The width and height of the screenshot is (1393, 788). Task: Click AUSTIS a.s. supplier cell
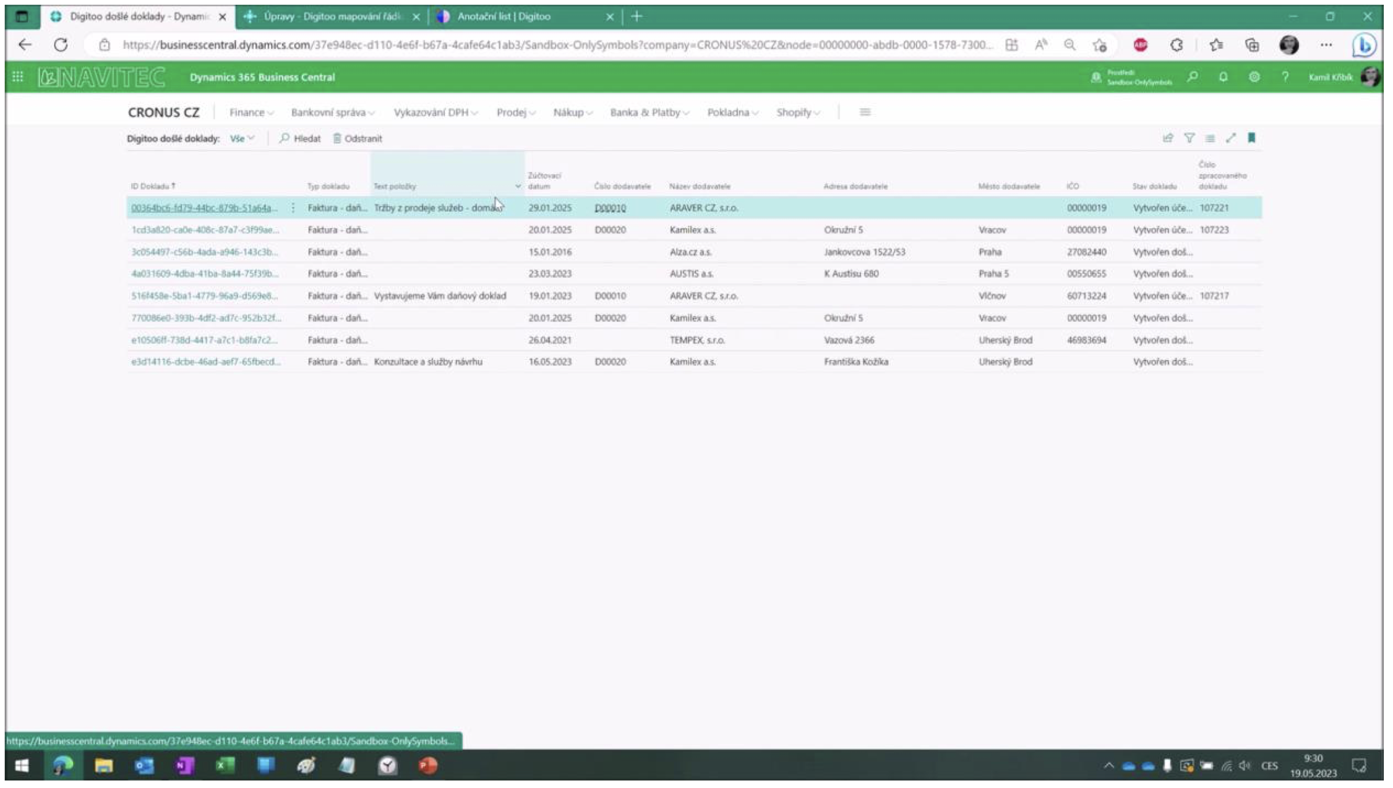(x=691, y=273)
